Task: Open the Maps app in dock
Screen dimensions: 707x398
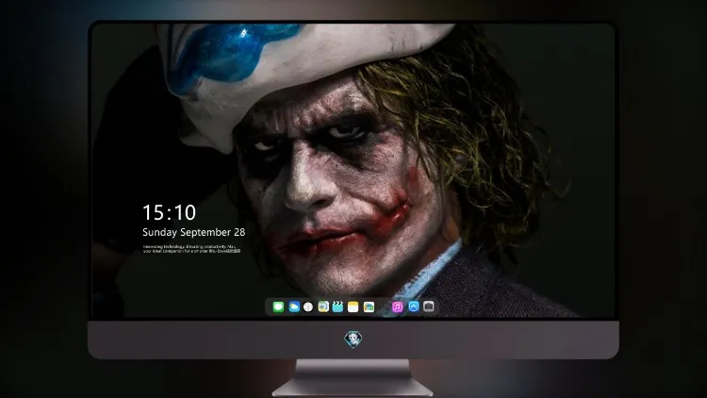Action: click(x=323, y=307)
